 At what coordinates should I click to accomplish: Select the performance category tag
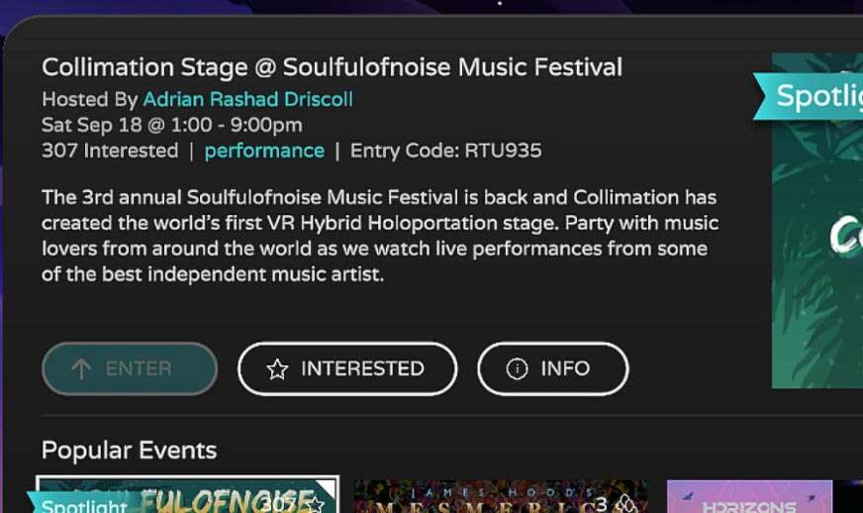pos(264,151)
